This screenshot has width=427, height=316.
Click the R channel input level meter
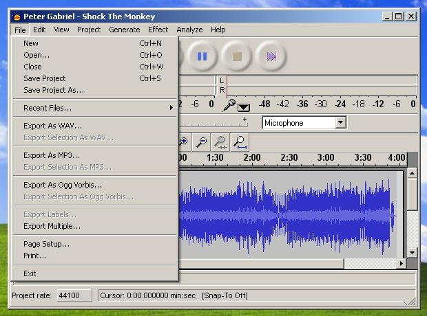(x=322, y=90)
